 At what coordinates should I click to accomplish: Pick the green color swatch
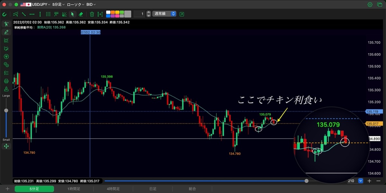pyautogui.click(x=122, y=12)
